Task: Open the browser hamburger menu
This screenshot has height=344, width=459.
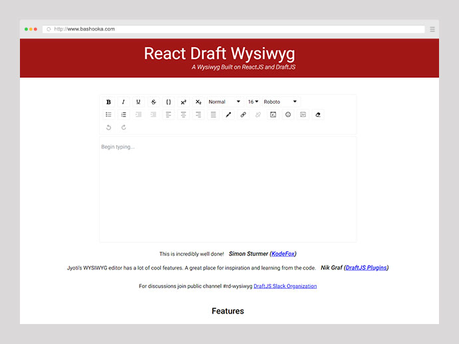Action: (x=432, y=29)
